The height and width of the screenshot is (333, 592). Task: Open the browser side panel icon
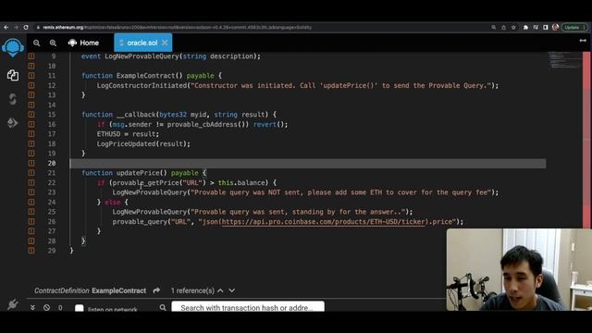[545, 27]
